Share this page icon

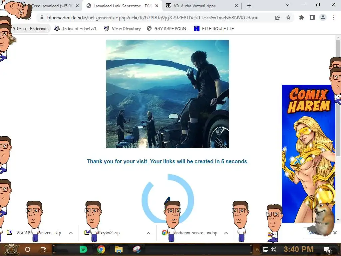[x=278, y=18]
